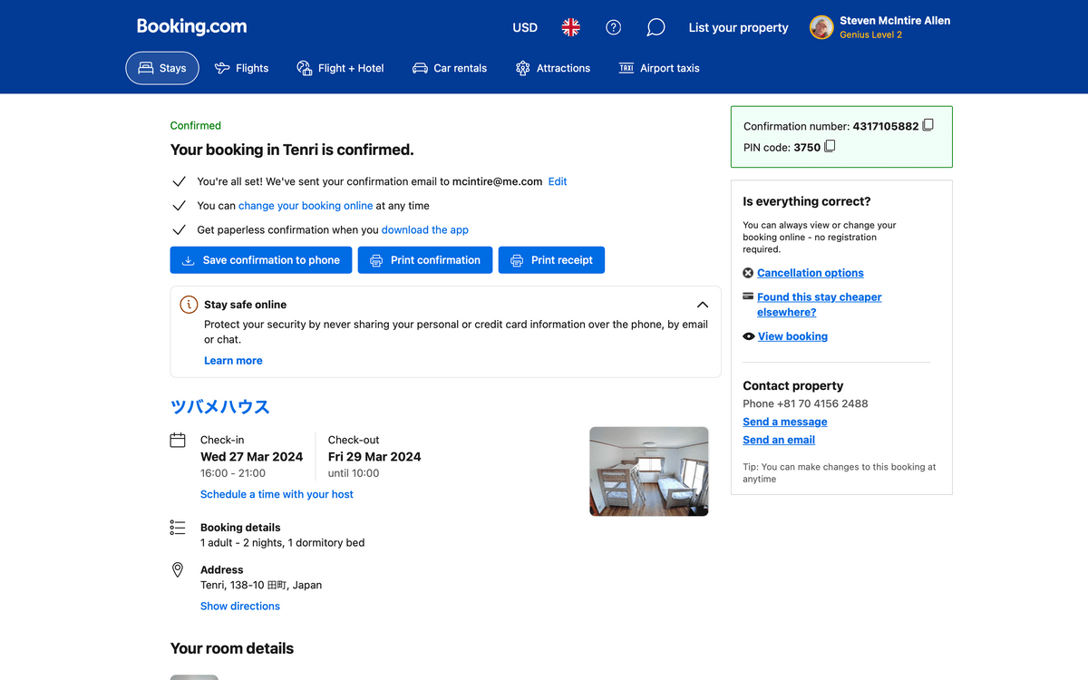Click confirmation number 4317105882

(x=886, y=126)
